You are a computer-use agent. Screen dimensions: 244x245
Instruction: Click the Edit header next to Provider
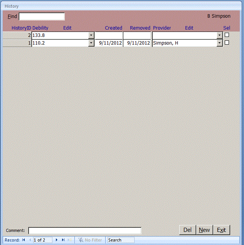click(x=189, y=28)
